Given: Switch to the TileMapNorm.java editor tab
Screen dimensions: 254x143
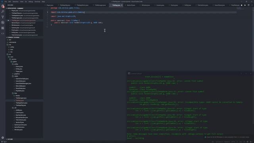Looking at the screenshot, I should pos(83,5).
